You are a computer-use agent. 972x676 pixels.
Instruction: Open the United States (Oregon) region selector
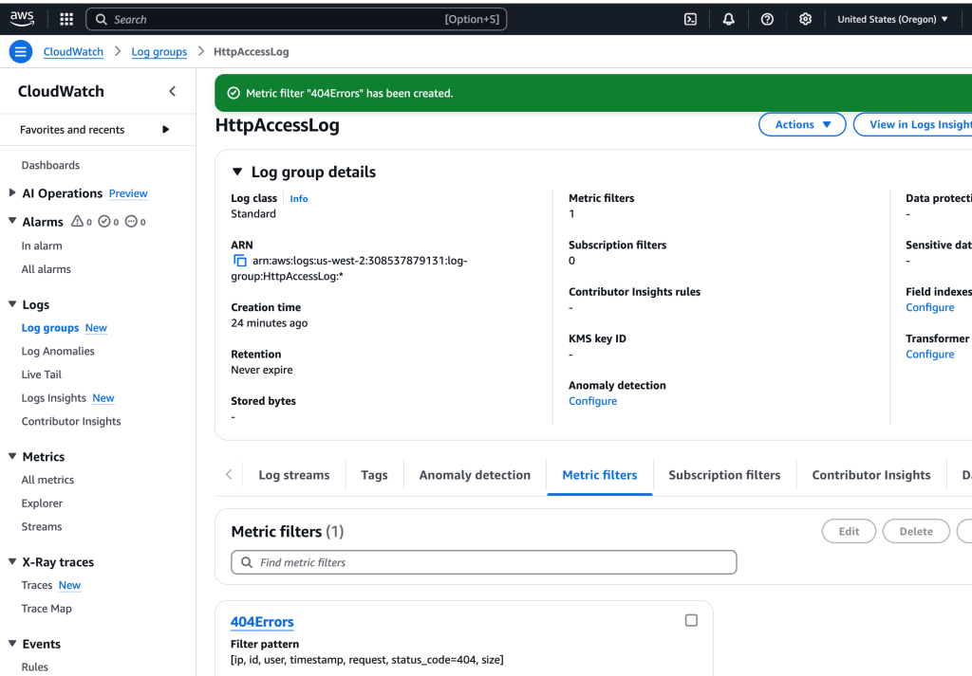(x=892, y=19)
